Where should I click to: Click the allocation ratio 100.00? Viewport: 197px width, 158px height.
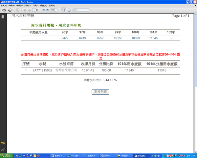(x=106, y=70)
